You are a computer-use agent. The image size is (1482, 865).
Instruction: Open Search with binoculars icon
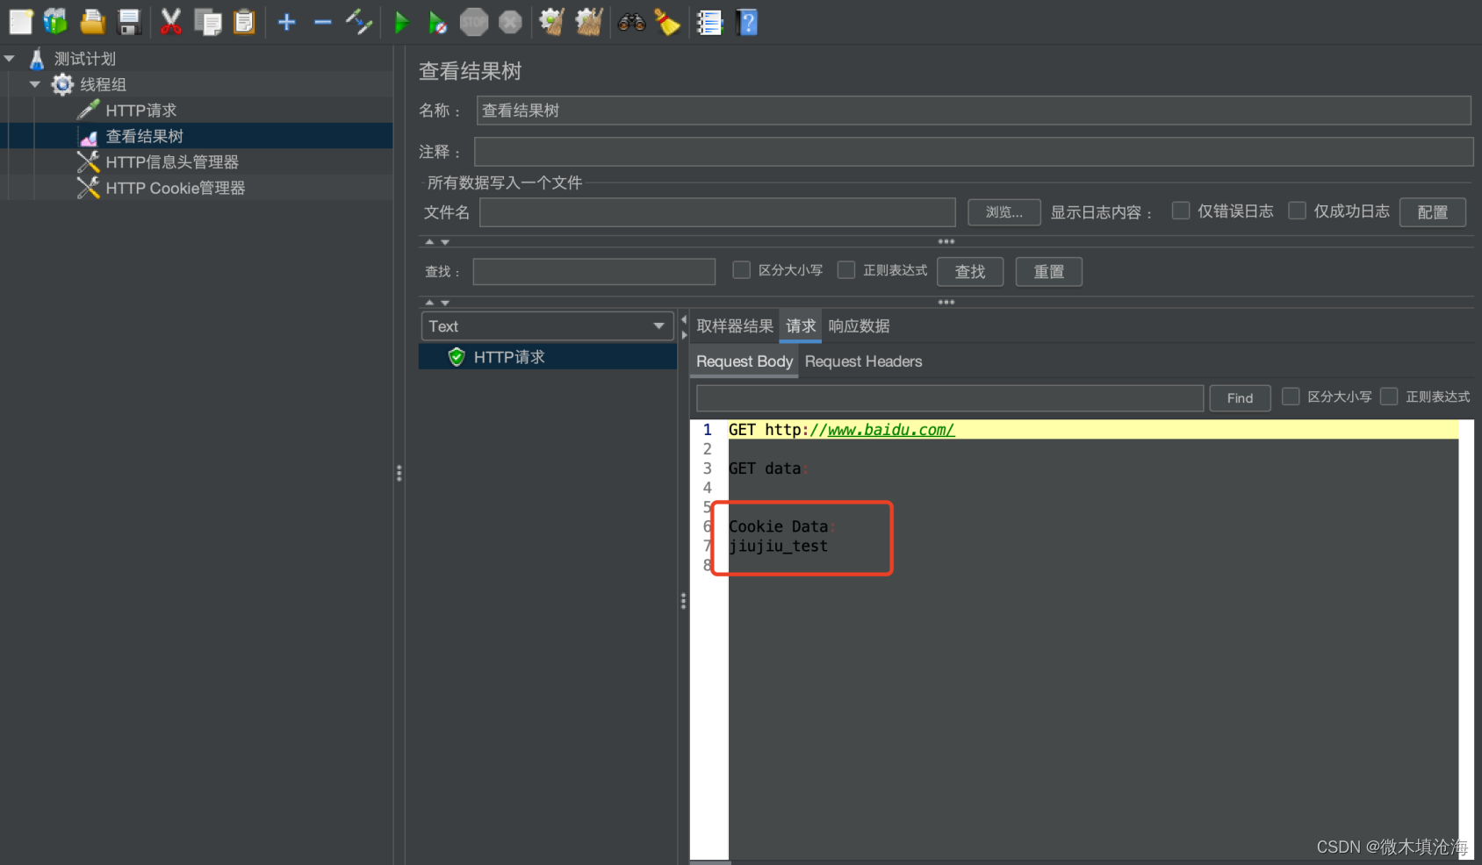(631, 22)
